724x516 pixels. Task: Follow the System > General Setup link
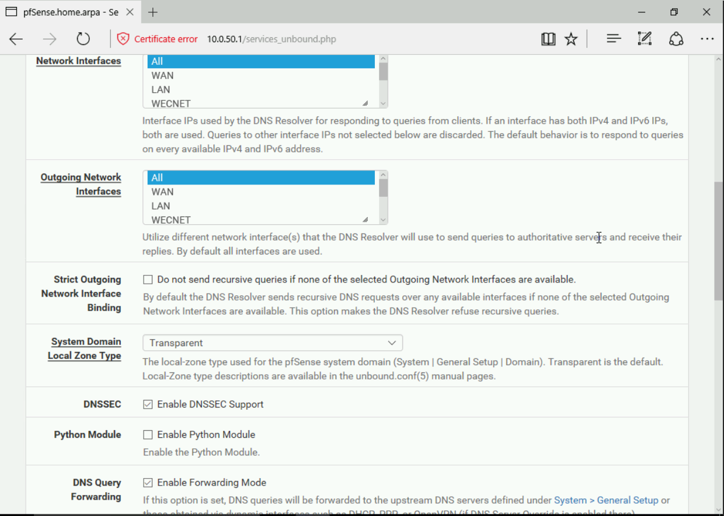click(605, 500)
